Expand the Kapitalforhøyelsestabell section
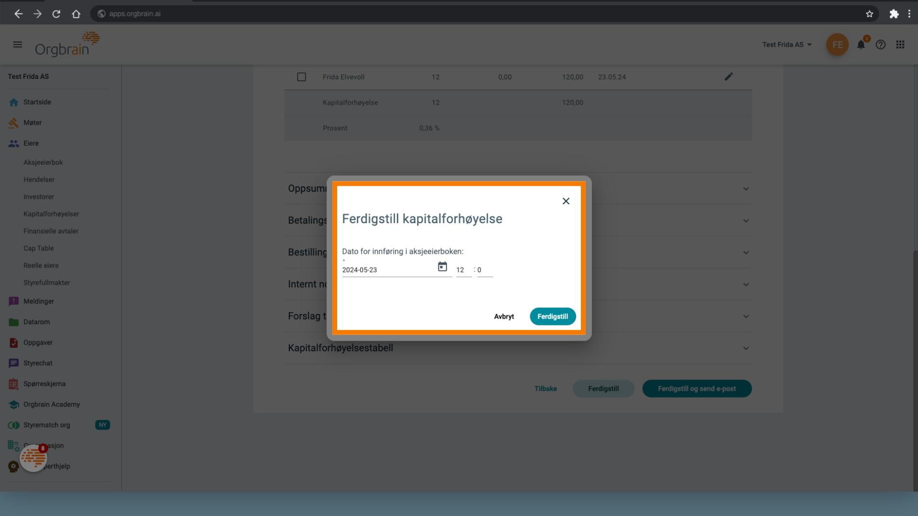 point(518,348)
